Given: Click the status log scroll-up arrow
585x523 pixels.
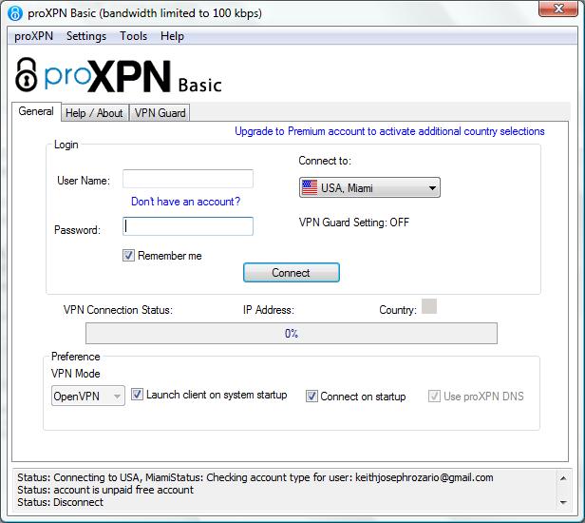Looking at the screenshot, I should [563, 478].
